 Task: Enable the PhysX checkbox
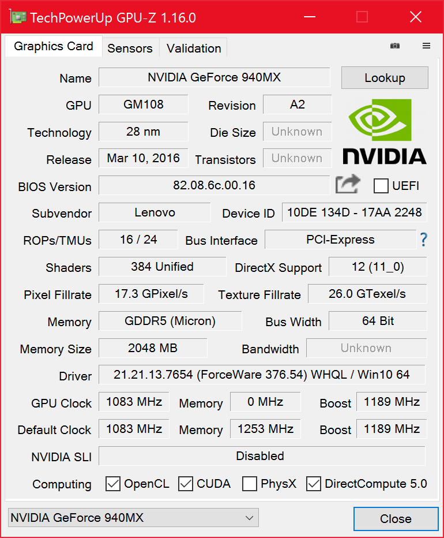click(250, 484)
